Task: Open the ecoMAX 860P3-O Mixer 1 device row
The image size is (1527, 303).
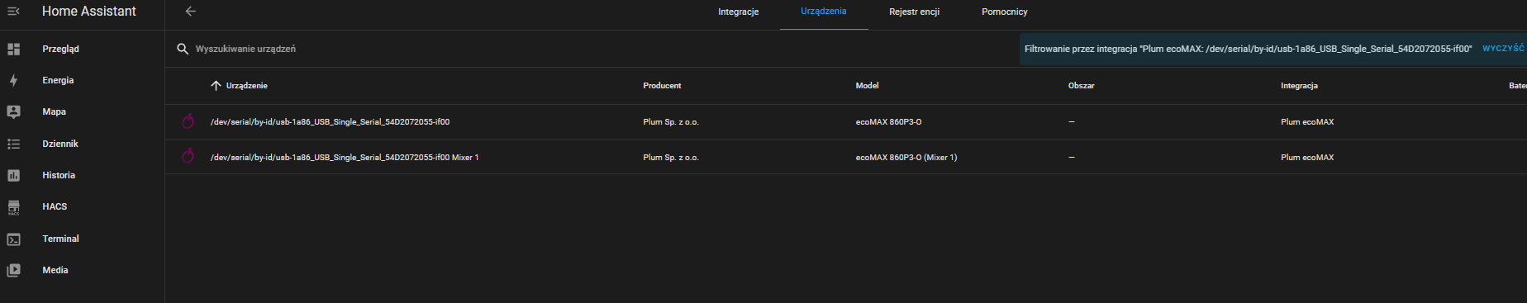Action: (x=845, y=157)
